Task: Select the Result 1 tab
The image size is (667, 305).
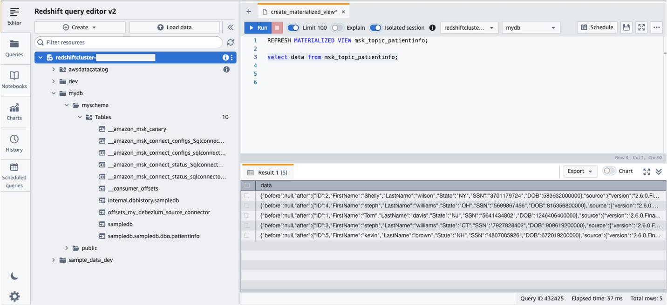Action: click(x=268, y=172)
